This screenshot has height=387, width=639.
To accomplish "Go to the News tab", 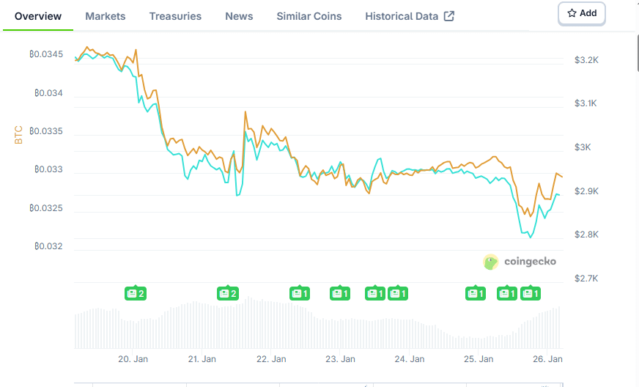I will 239,16.
